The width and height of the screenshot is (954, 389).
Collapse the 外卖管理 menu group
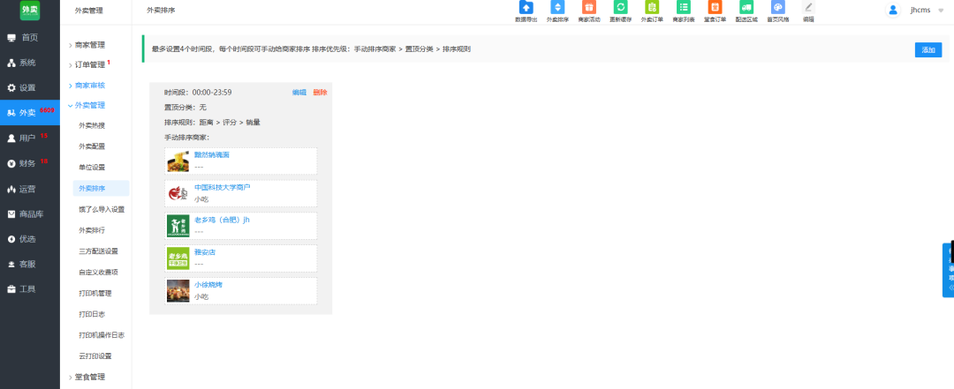(89, 105)
